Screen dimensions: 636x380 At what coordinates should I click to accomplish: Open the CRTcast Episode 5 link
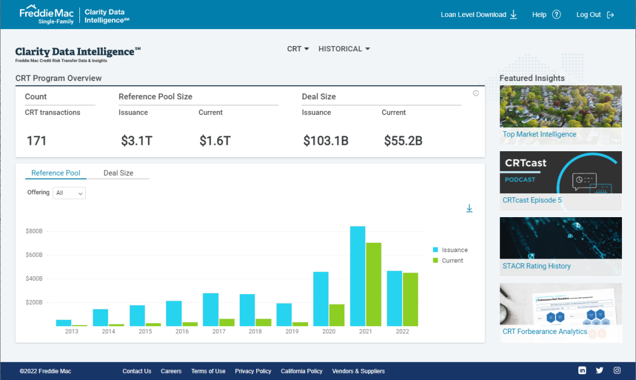pos(532,200)
